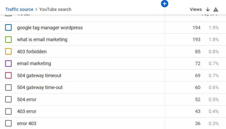Select the error 403 row checkbox
226x129 pixels.
[x=8, y=123]
